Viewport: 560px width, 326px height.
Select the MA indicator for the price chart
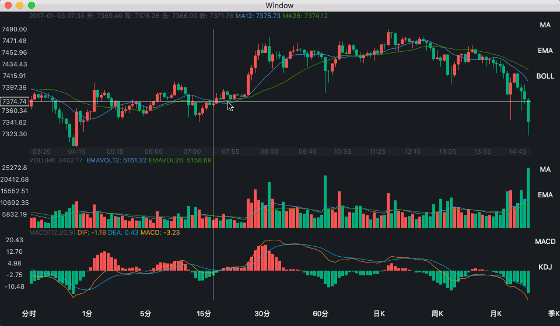(545, 25)
